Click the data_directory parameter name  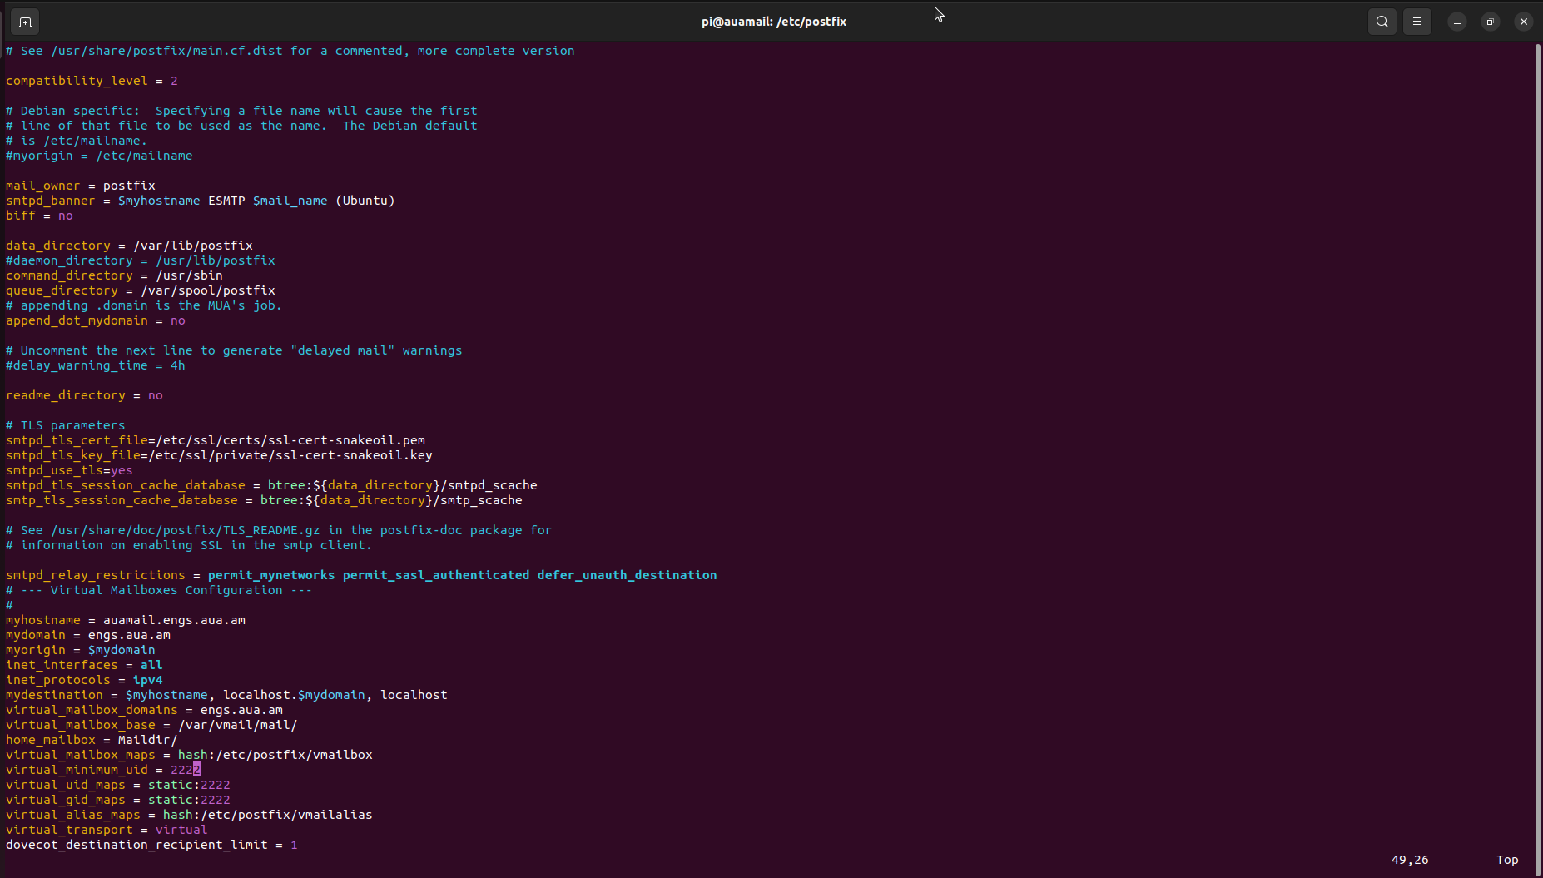point(57,246)
